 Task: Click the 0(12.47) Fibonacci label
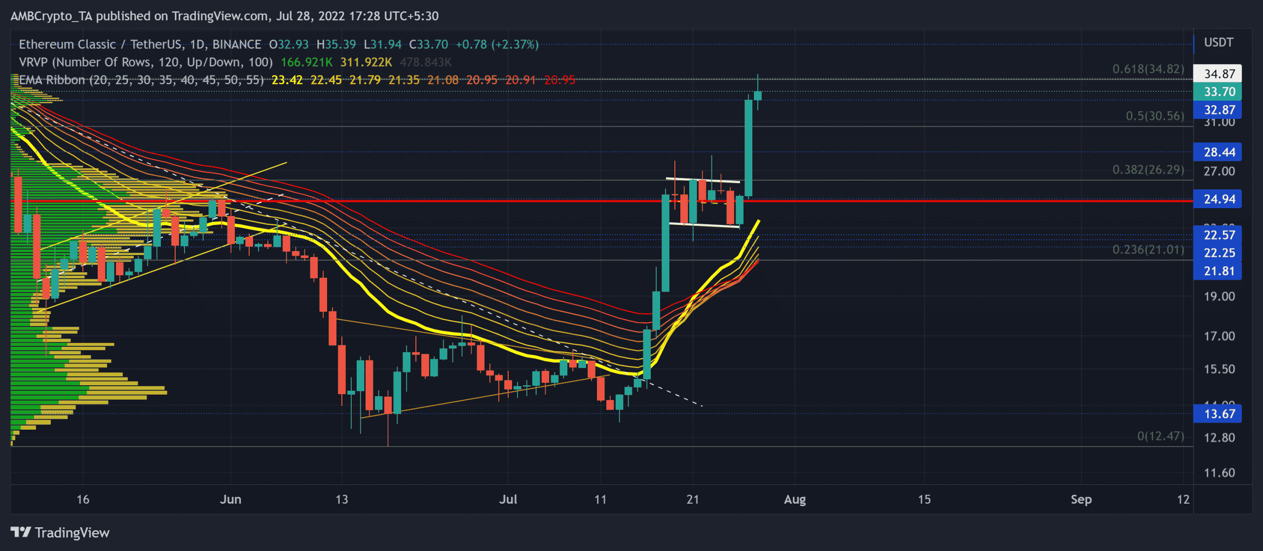coord(1160,436)
